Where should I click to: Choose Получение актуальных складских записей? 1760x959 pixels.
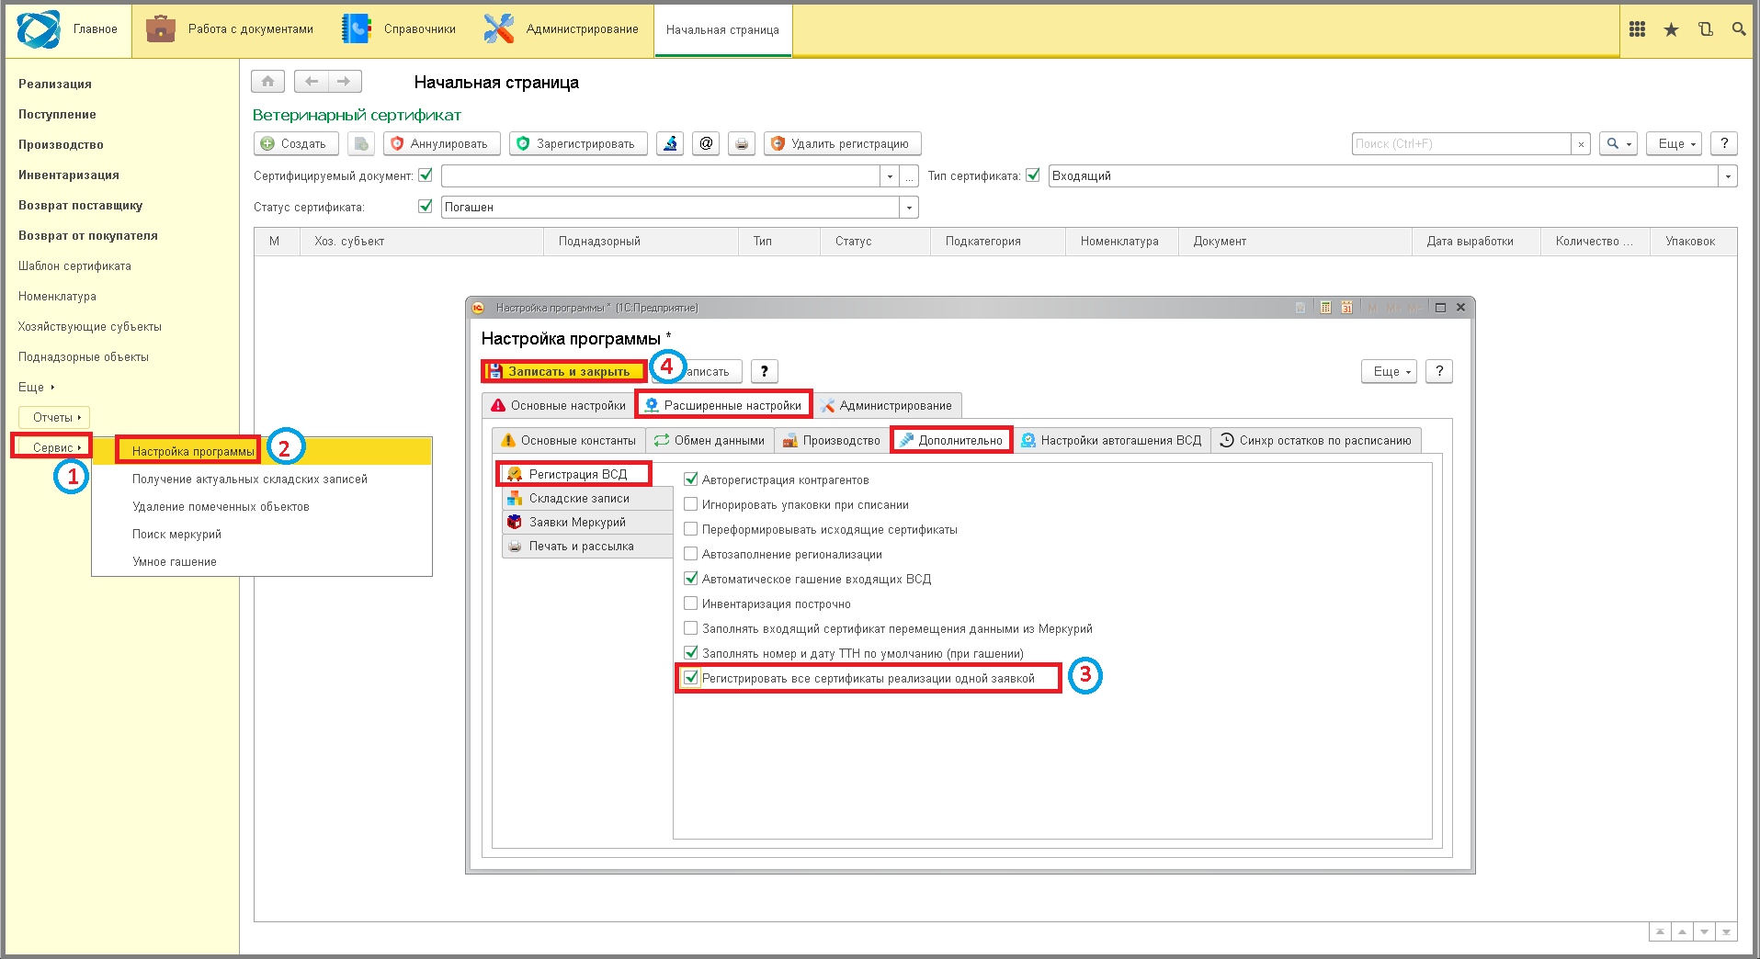click(250, 479)
